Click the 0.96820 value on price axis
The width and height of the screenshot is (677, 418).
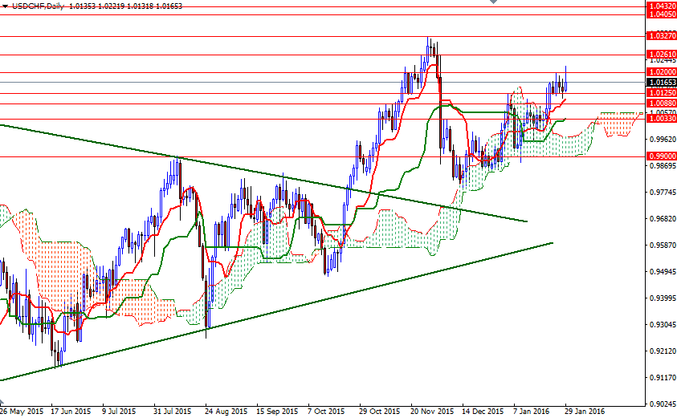click(x=663, y=219)
